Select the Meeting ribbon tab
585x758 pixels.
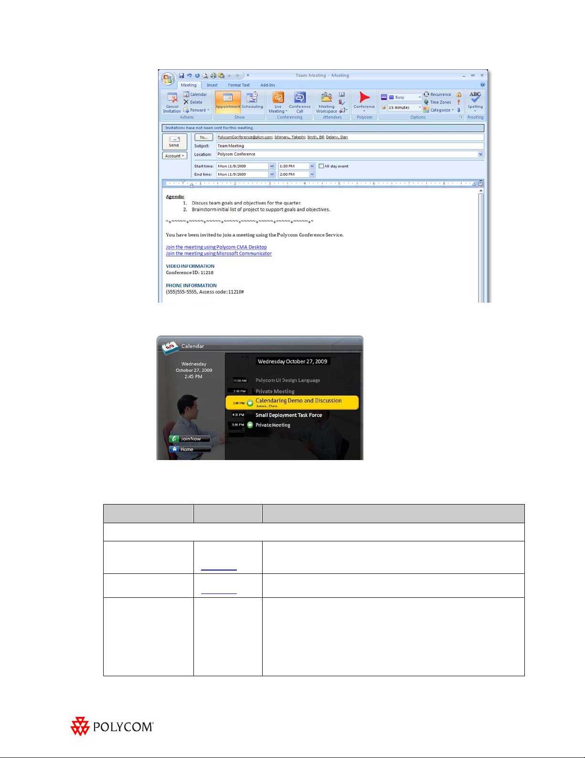pos(189,85)
